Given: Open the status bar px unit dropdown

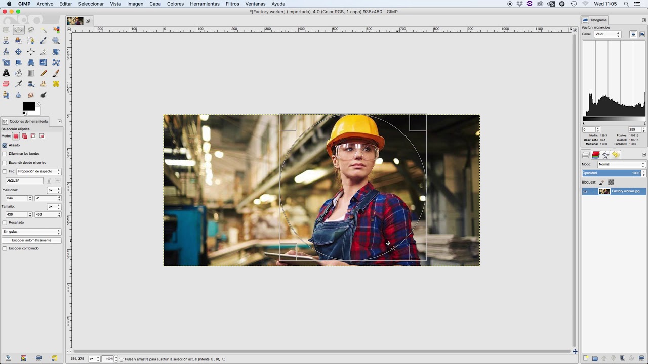Looking at the screenshot, I should [x=95, y=359].
